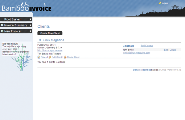Click the 'Did you know?' tip heading
The image size is (185, 120).
tap(10, 44)
